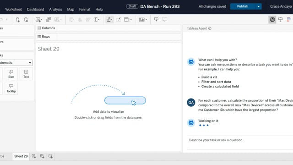Click the Format paint roller icon
The image size is (293, 165).
[281, 19]
